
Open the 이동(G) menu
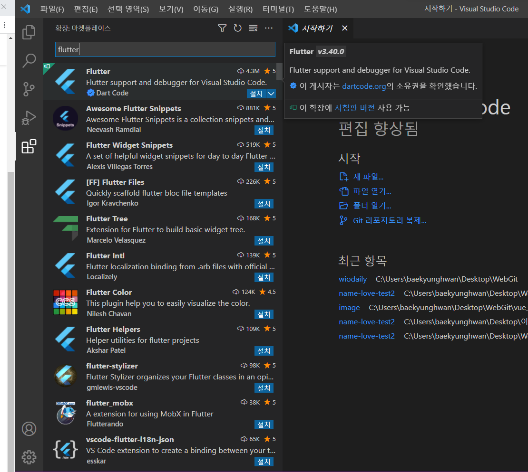tap(206, 9)
